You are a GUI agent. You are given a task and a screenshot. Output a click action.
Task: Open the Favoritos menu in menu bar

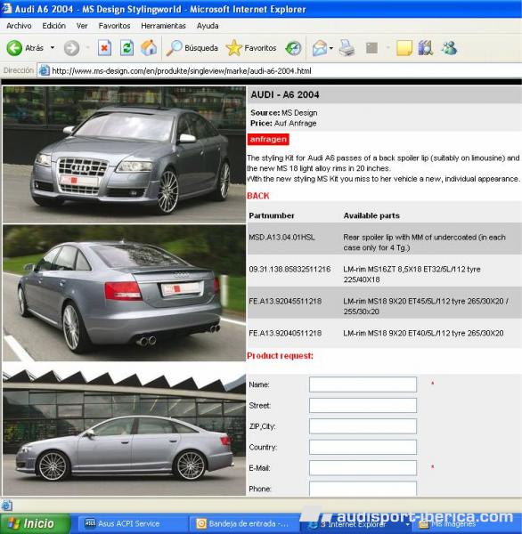(114, 26)
